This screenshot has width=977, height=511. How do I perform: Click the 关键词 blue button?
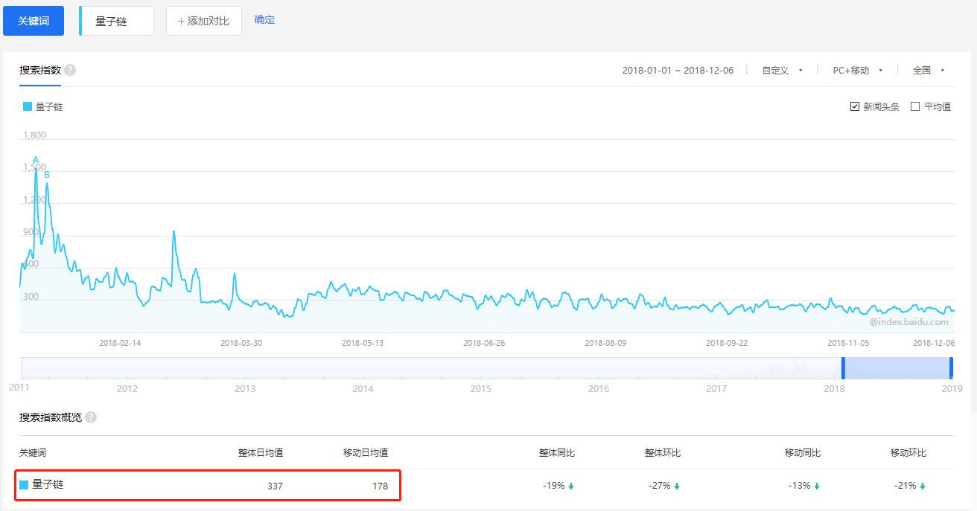coord(34,21)
